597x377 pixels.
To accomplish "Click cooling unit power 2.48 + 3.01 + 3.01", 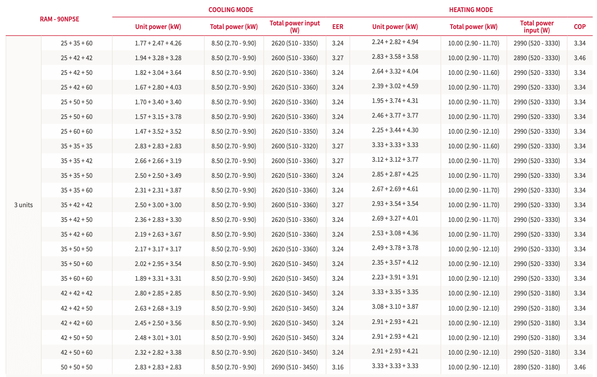I will pos(158,338).
